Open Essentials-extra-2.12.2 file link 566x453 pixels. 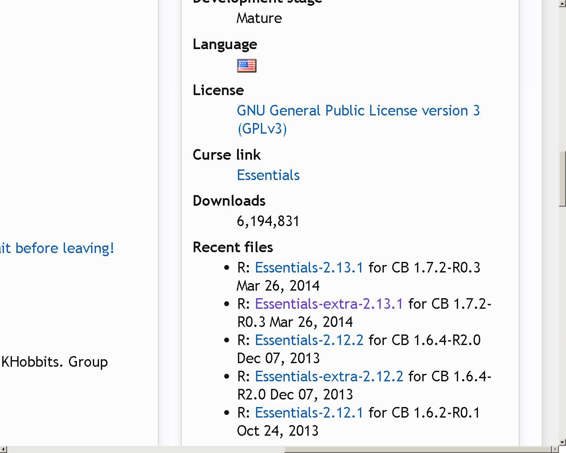pyautogui.click(x=329, y=376)
